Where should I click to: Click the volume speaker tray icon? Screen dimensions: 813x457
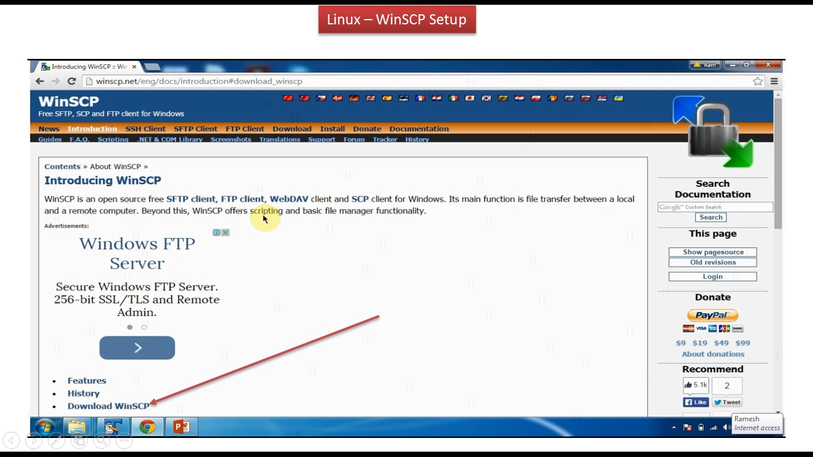coord(726,427)
